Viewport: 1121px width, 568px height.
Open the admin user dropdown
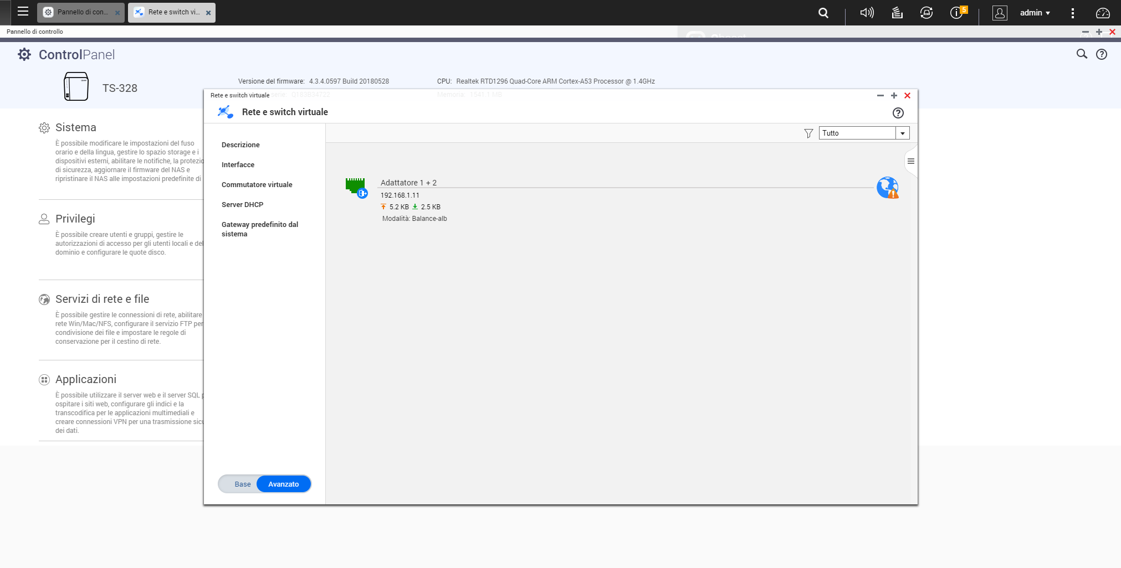coord(1035,13)
